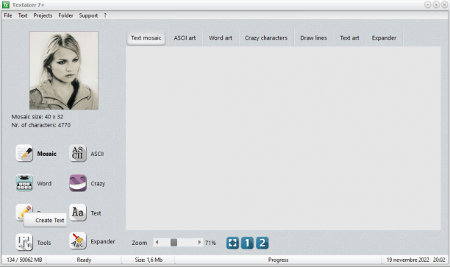Screen dimensions: 450x267
Task: Click 'Size: 1,6 Mb' in status bar
Action: click(x=149, y=260)
